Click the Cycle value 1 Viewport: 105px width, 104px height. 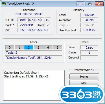tap(89, 53)
